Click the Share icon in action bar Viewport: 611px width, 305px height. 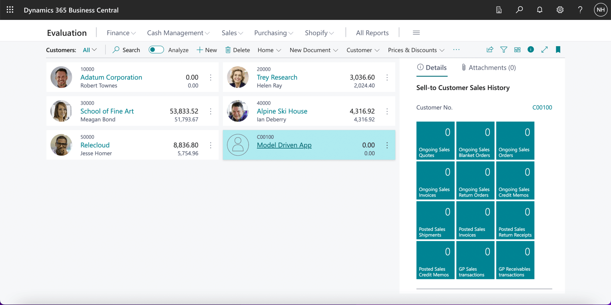pos(490,50)
